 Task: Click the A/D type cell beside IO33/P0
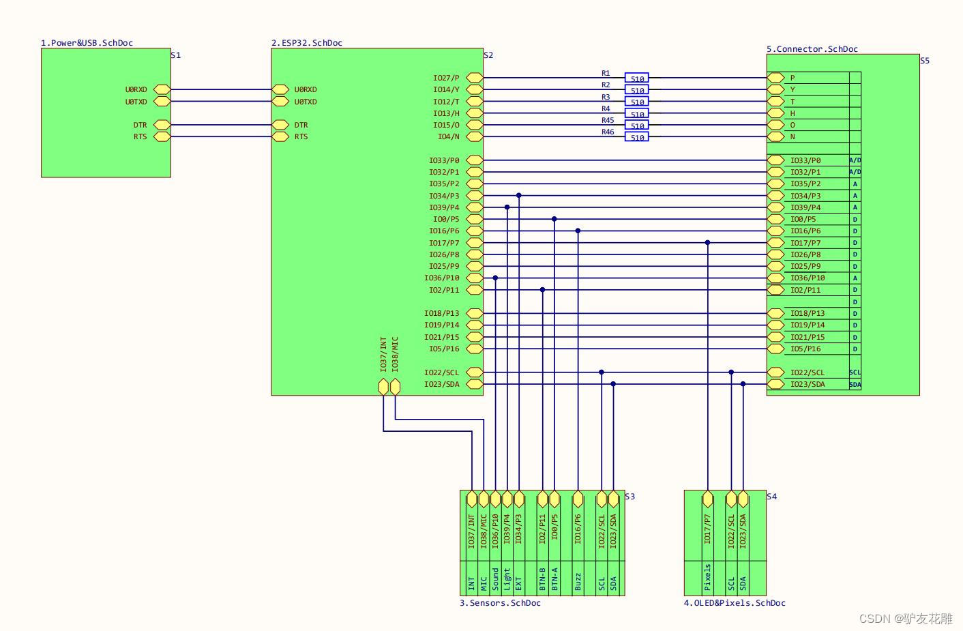[x=855, y=160]
